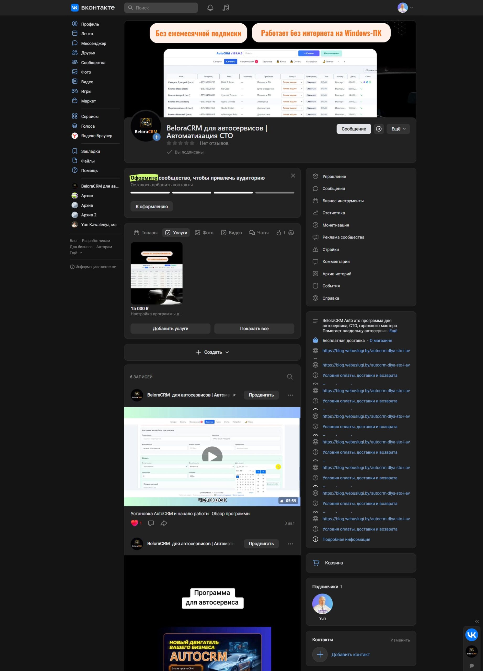Share the AutoCRM video post
Viewport: 483px width, 671px height.
(164, 523)
